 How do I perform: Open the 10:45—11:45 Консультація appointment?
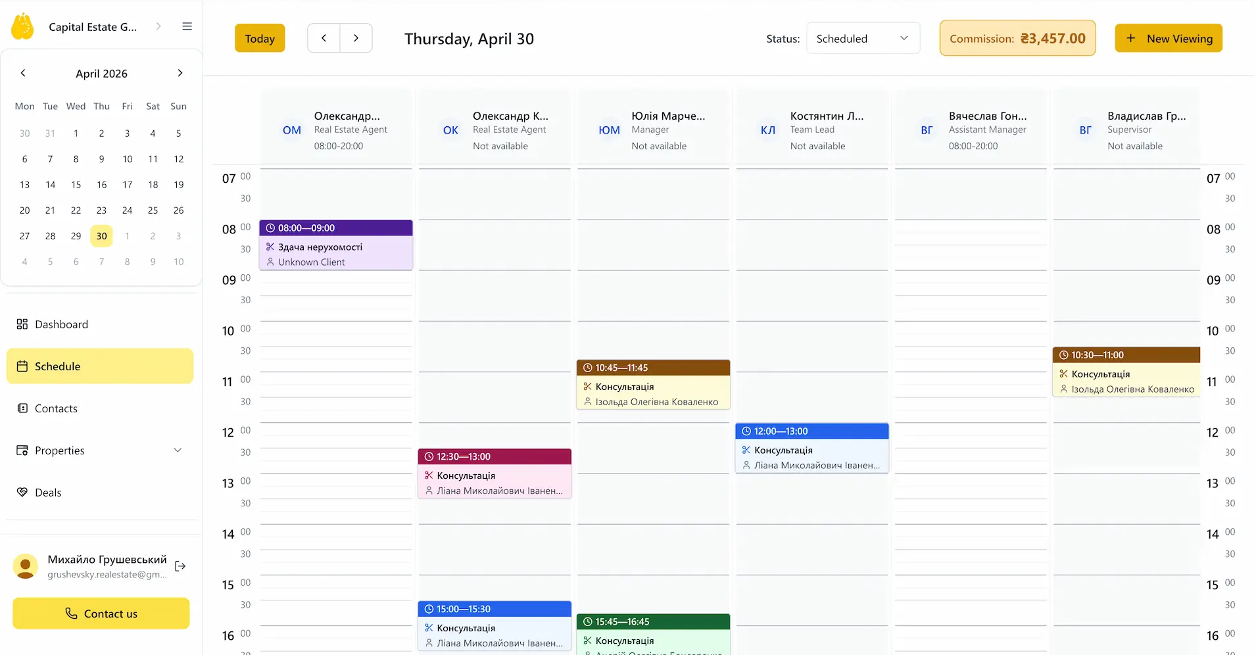point(654,385)
